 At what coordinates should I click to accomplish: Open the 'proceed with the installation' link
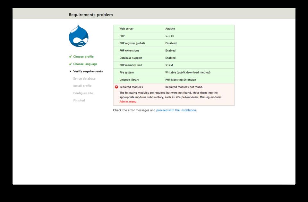click(x=176, y=110)
